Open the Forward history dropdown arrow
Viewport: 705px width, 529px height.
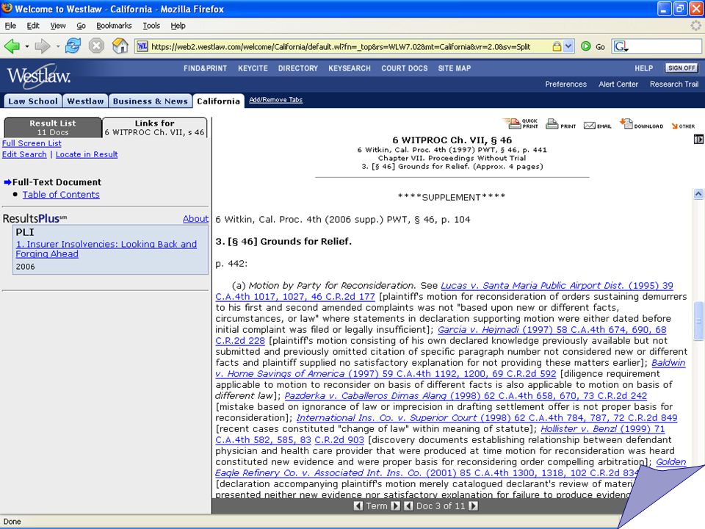click(x=57, y=46)
